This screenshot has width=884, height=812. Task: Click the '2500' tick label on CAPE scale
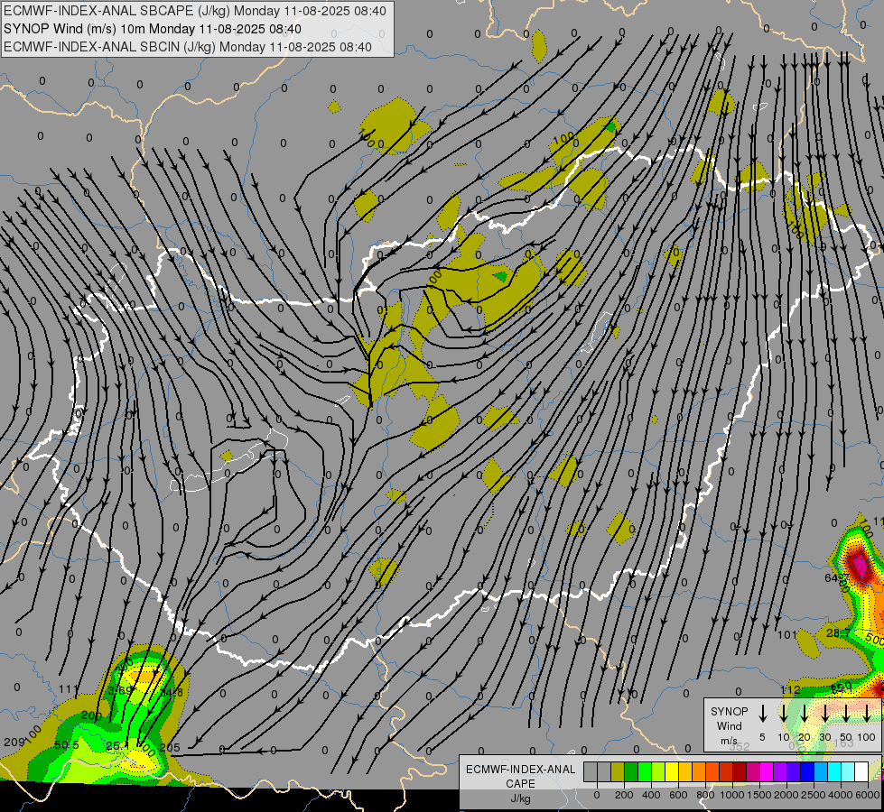click(814, 795)
